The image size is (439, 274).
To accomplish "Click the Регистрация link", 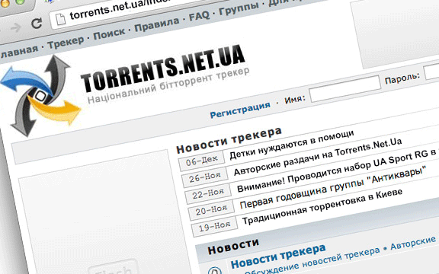I will tap(240, 110).
